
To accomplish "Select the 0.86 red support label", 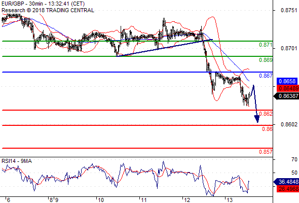I will 267,129.
